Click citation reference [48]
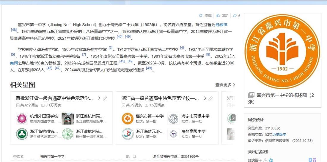 tap(14, 30)
